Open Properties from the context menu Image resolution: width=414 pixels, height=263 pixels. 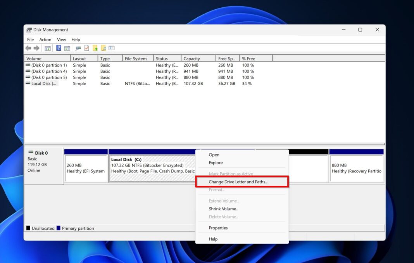[x=218, y=228]
